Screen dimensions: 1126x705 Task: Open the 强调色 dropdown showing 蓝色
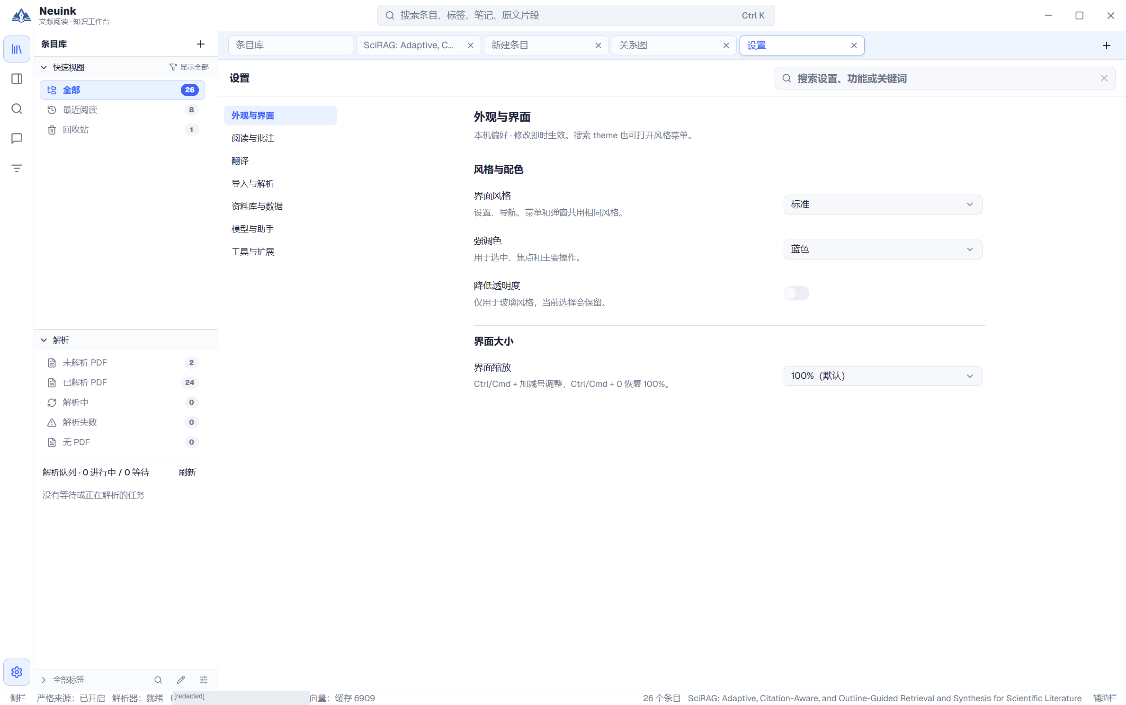coord(883,250)
